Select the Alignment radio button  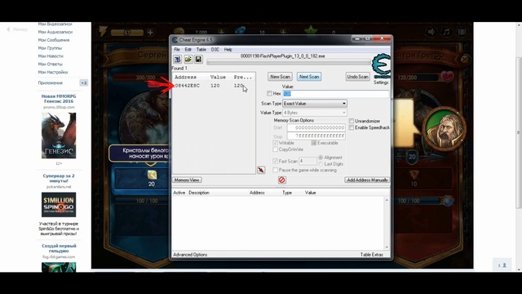click(321, 158)
